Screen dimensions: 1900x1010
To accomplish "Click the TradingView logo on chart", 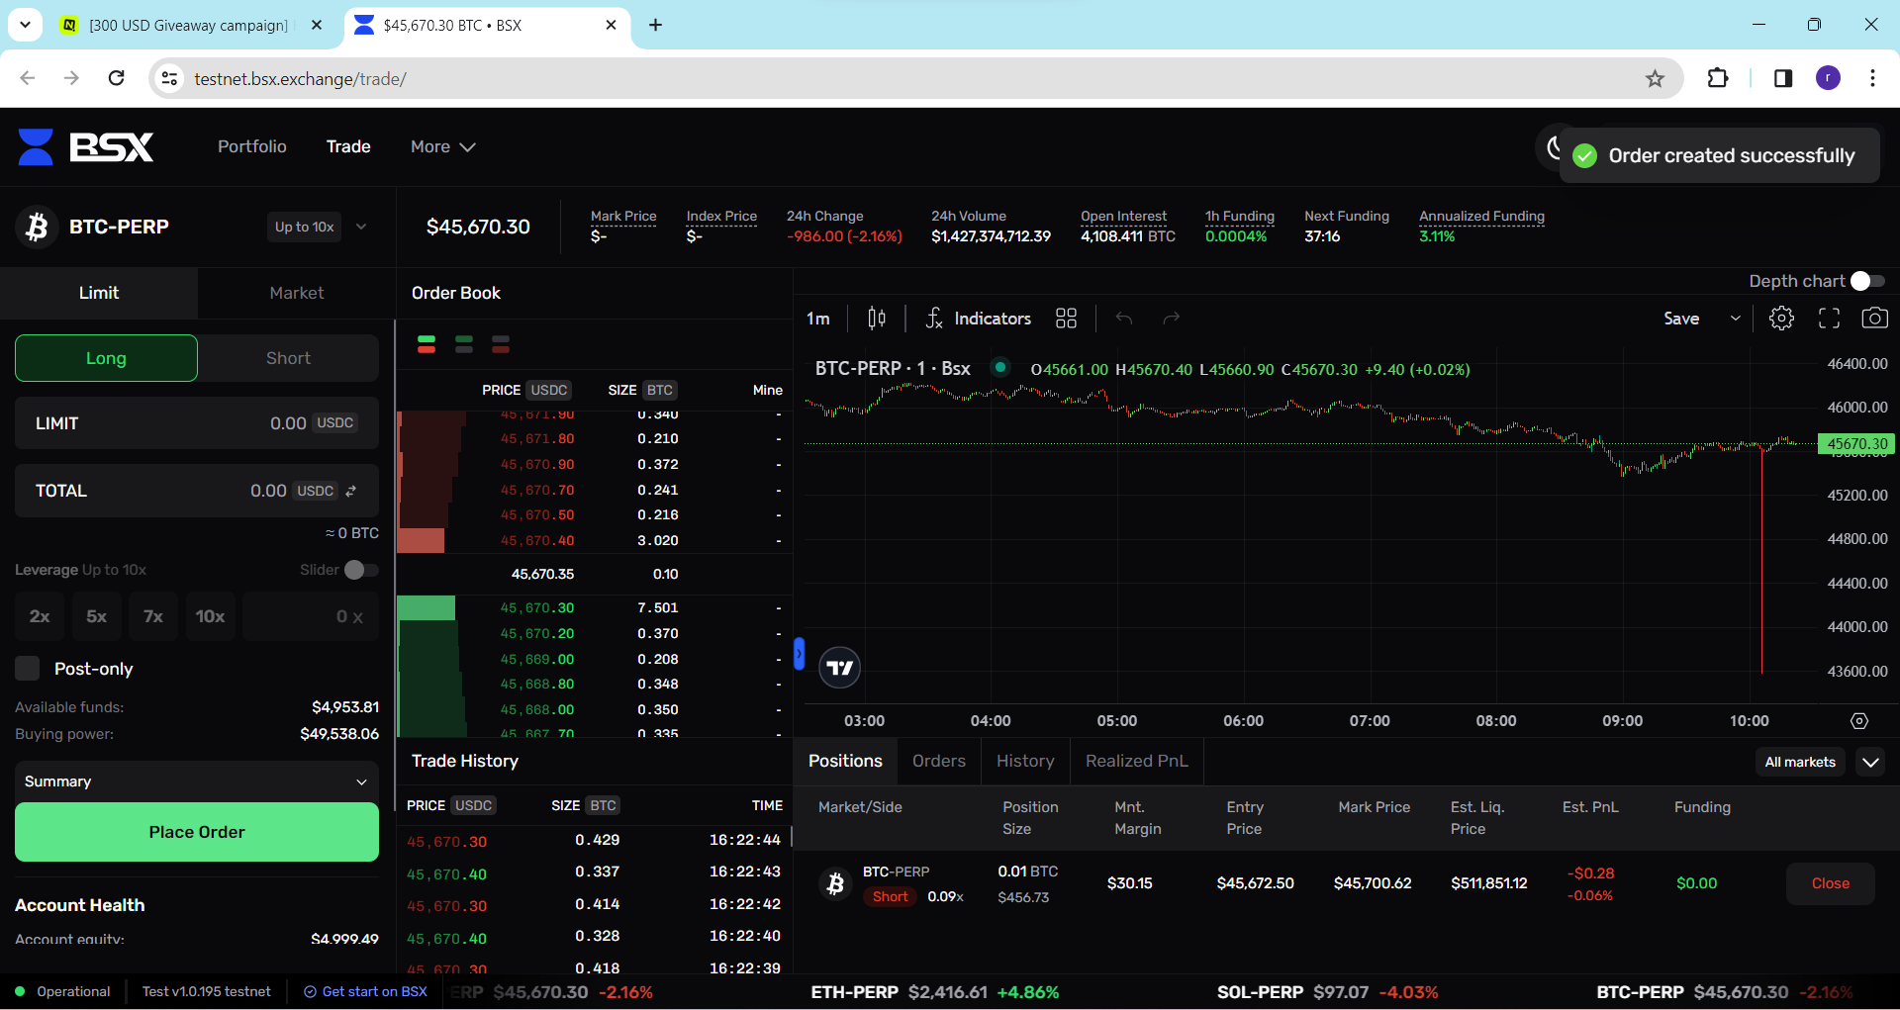I will (x=840, y=668).
